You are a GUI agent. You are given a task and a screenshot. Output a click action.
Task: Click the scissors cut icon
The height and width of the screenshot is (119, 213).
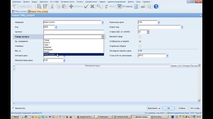52,6
